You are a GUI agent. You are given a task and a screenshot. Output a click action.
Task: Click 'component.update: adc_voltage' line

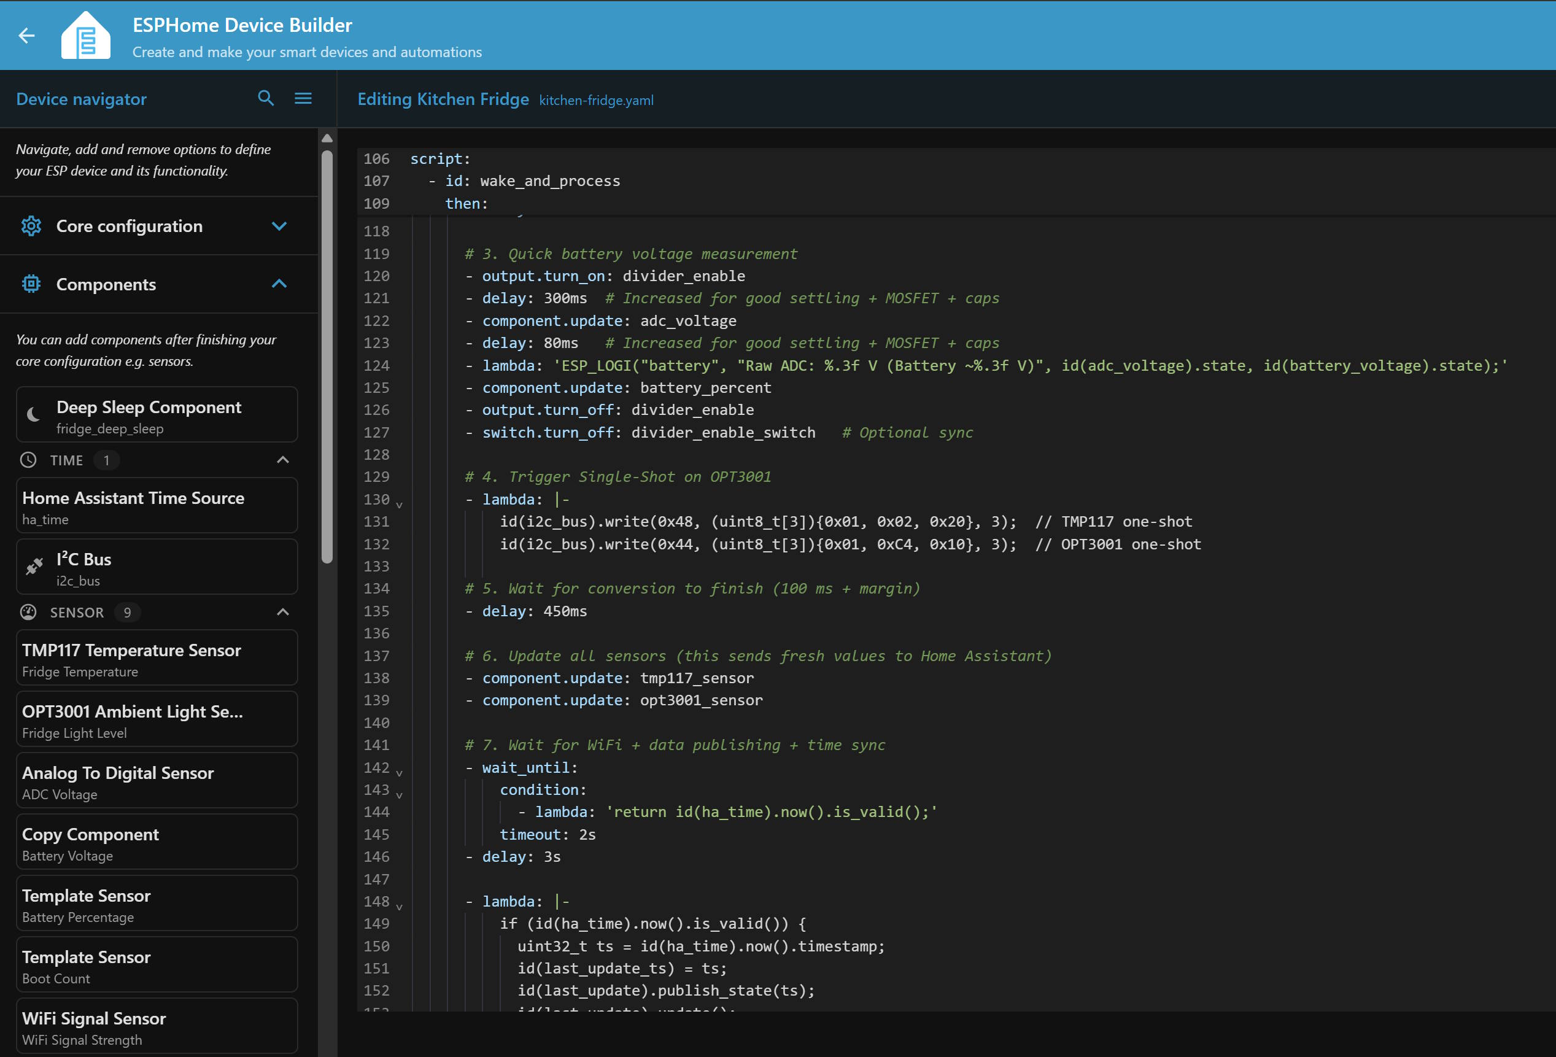point(610,320)
